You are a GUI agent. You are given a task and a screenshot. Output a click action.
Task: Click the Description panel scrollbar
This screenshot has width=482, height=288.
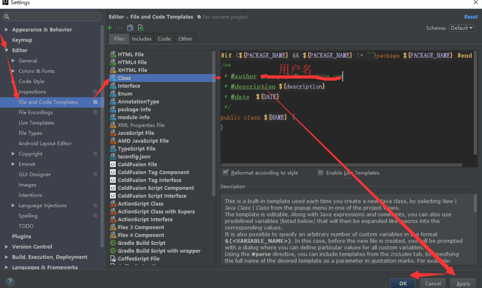coord(475,203)
